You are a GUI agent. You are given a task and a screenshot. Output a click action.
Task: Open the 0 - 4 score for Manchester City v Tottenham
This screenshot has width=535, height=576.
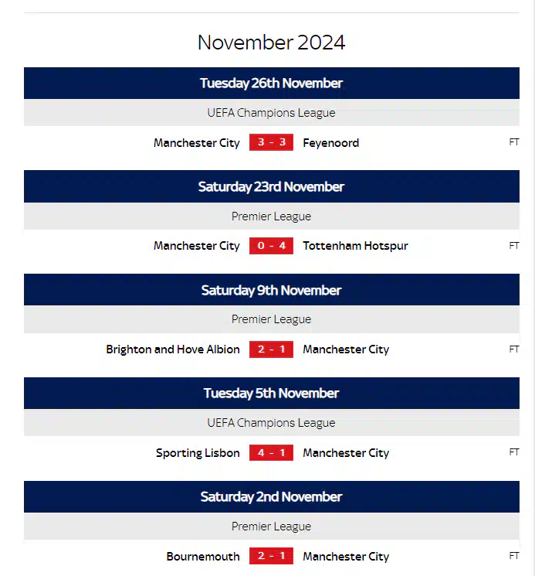[x=271, y=246]
